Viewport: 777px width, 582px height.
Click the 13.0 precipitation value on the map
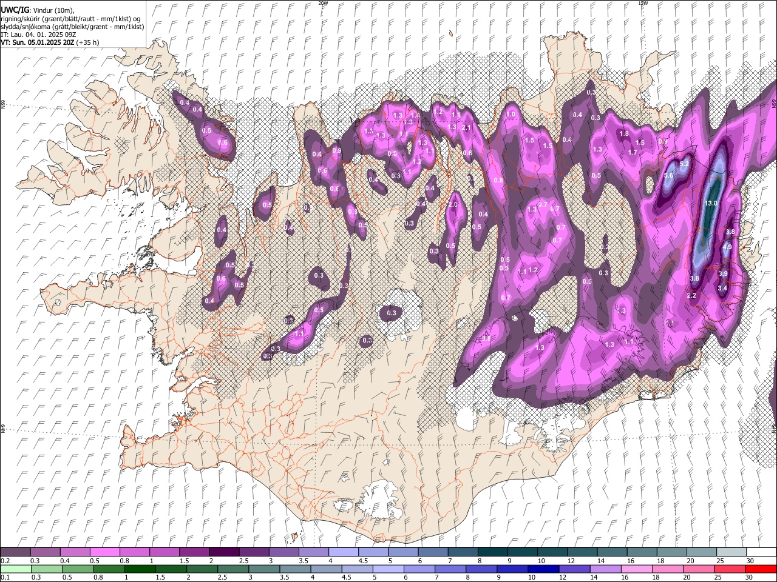coord(711,203)
